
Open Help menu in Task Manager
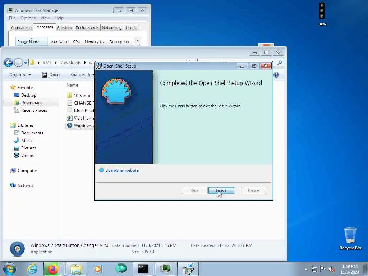click(x=59, y=18)
